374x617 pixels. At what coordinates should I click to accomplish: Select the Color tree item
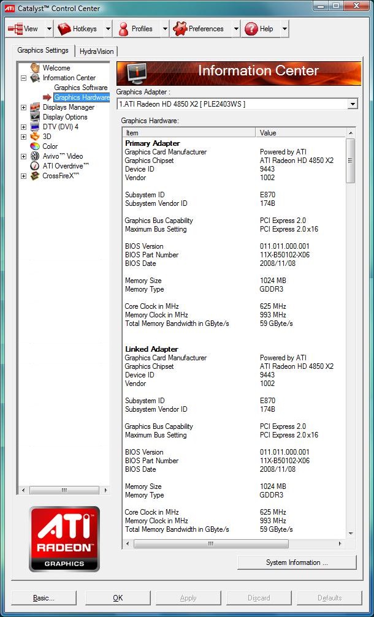[x=50, y=146]
